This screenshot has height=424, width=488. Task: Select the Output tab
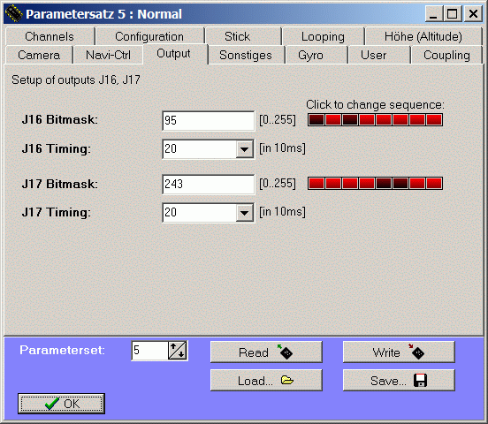[175, 54]
